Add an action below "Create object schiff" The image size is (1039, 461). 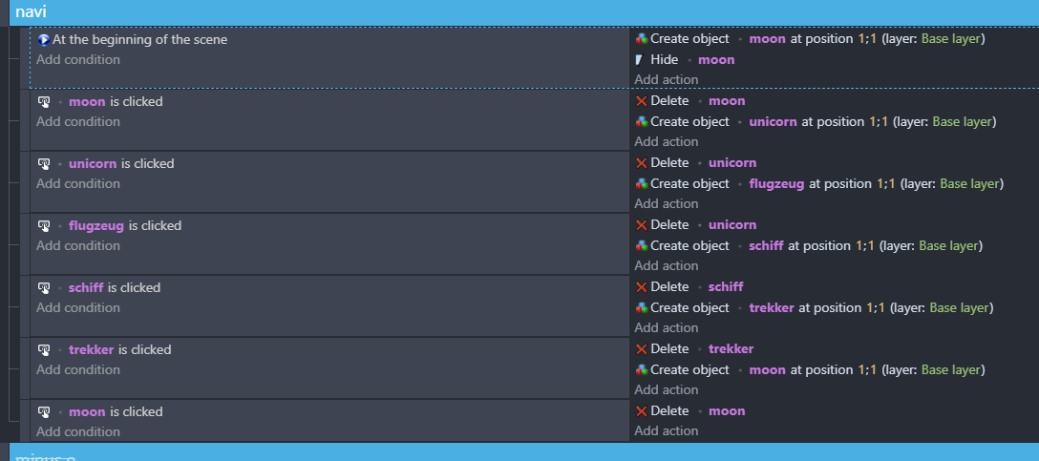[x=666, y=265]
